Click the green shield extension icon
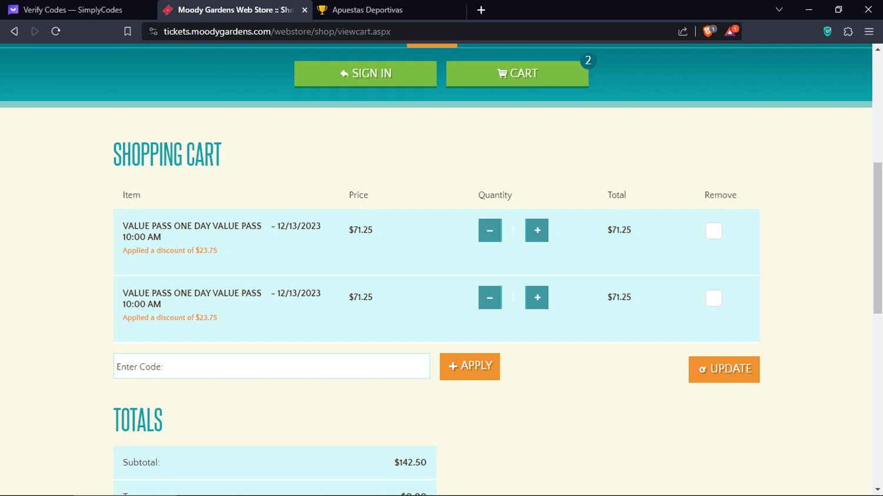Screen dimensions: 883x496 [827, 31]
